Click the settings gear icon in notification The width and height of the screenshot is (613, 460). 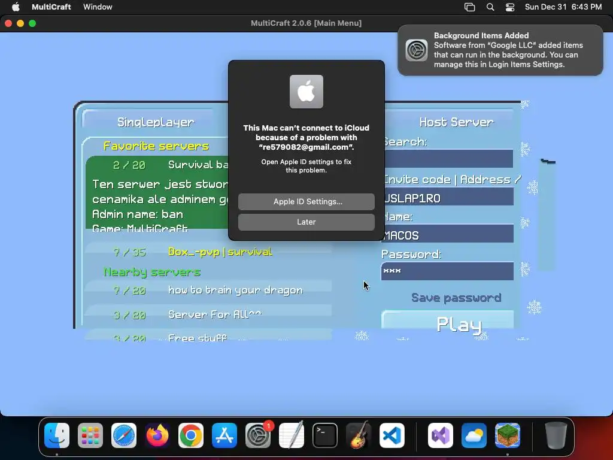[417, 50]
